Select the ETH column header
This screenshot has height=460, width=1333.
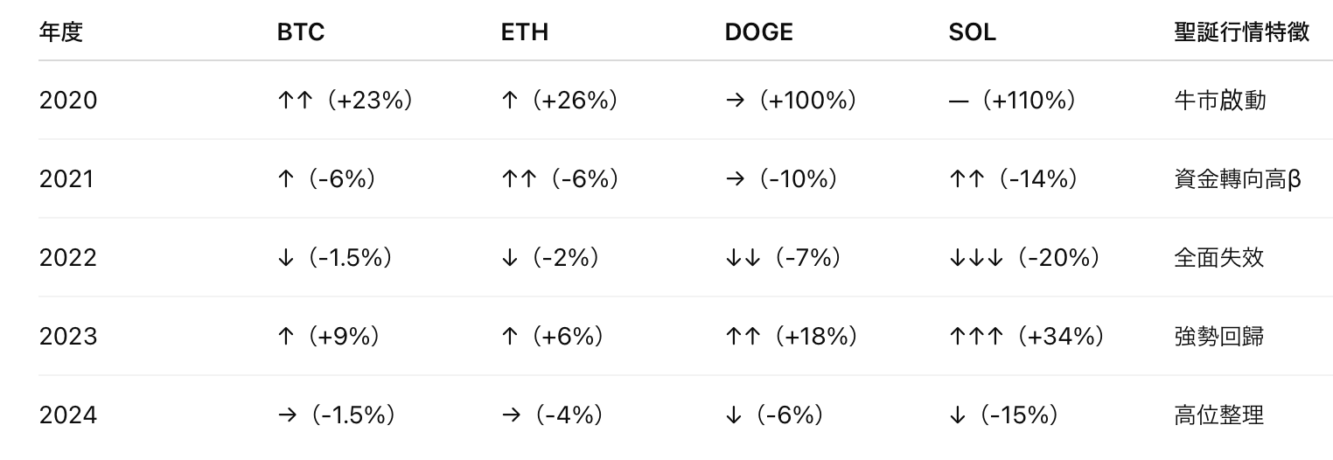(x=524, y=32)
